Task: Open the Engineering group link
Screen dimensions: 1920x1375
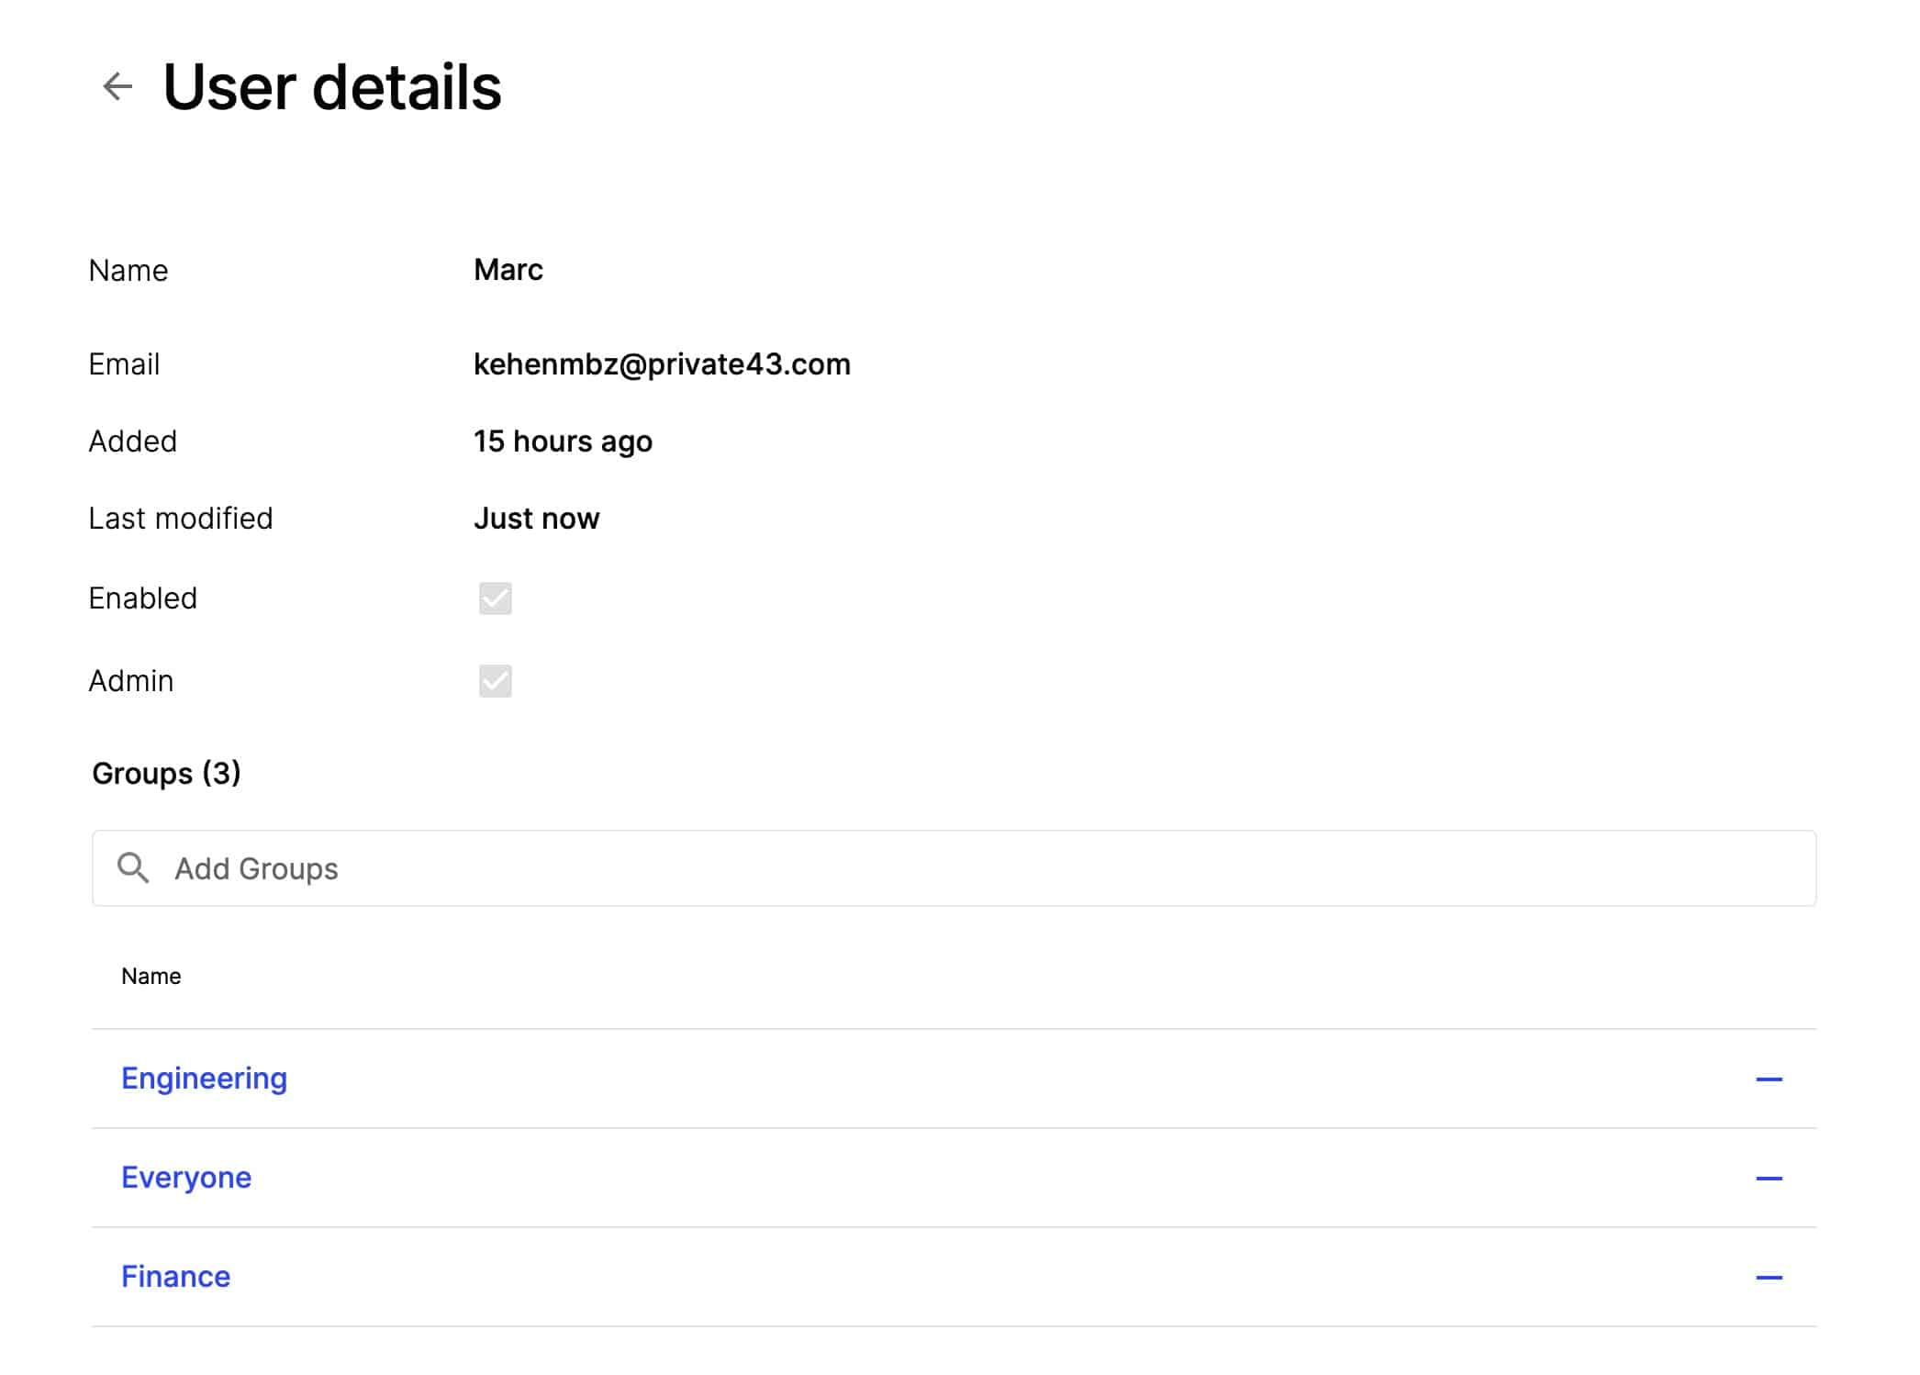Action: (204, 1079)
